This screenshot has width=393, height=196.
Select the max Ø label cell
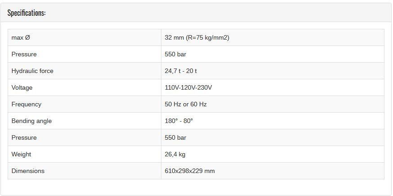click(85, 38)
